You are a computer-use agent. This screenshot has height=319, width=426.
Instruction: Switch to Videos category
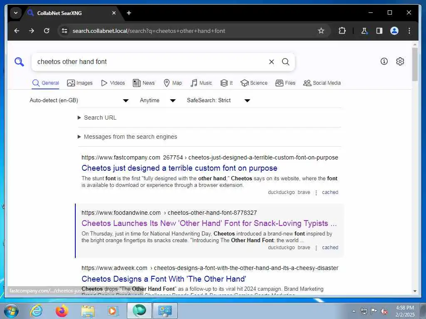click(113, 83)
